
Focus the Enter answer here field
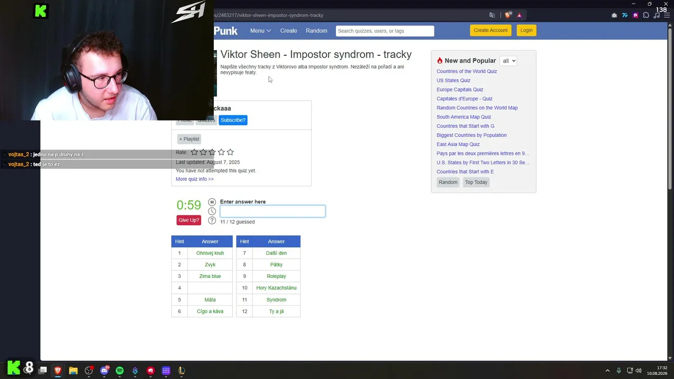[273, 211]
